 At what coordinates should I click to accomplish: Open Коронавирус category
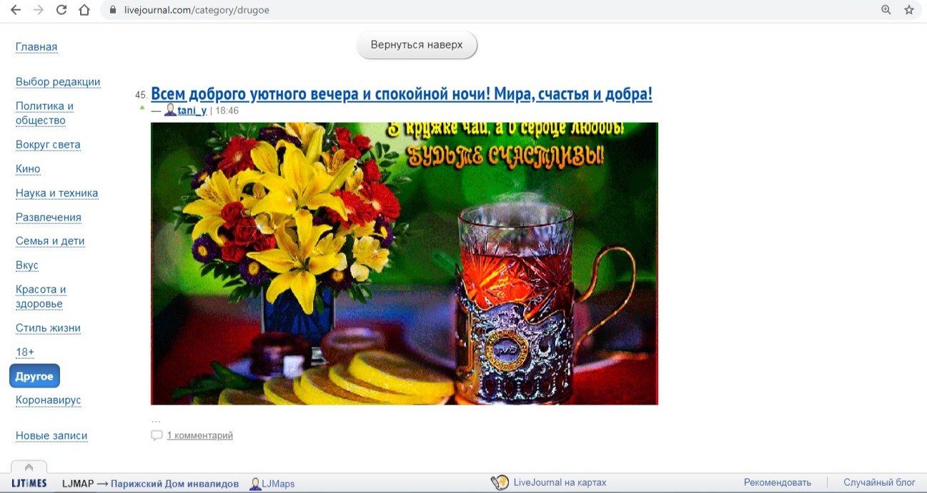49,400
